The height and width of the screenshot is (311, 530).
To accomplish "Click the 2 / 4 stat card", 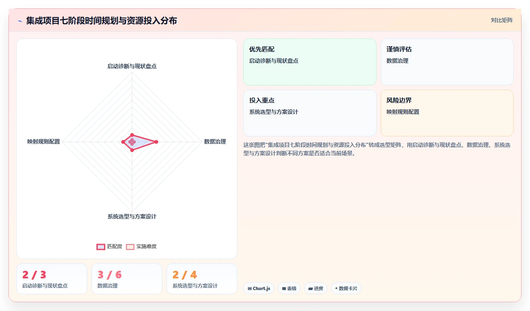I will 202,279.
